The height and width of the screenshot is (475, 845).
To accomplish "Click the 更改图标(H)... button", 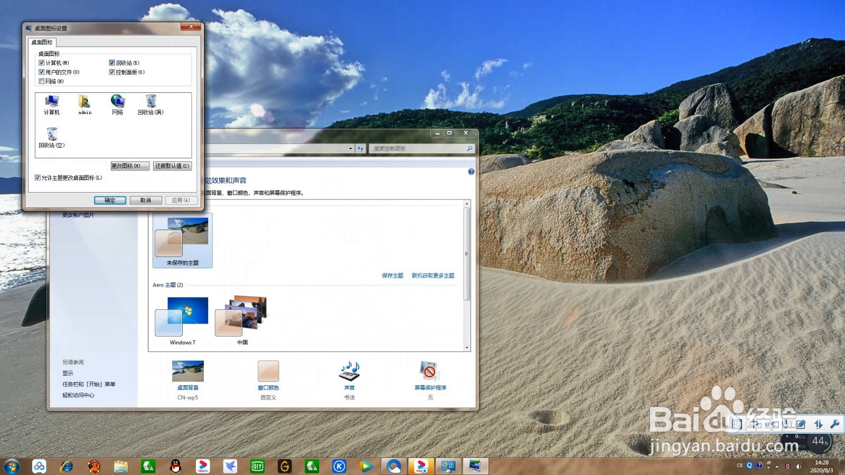I will tap(130, 166).
